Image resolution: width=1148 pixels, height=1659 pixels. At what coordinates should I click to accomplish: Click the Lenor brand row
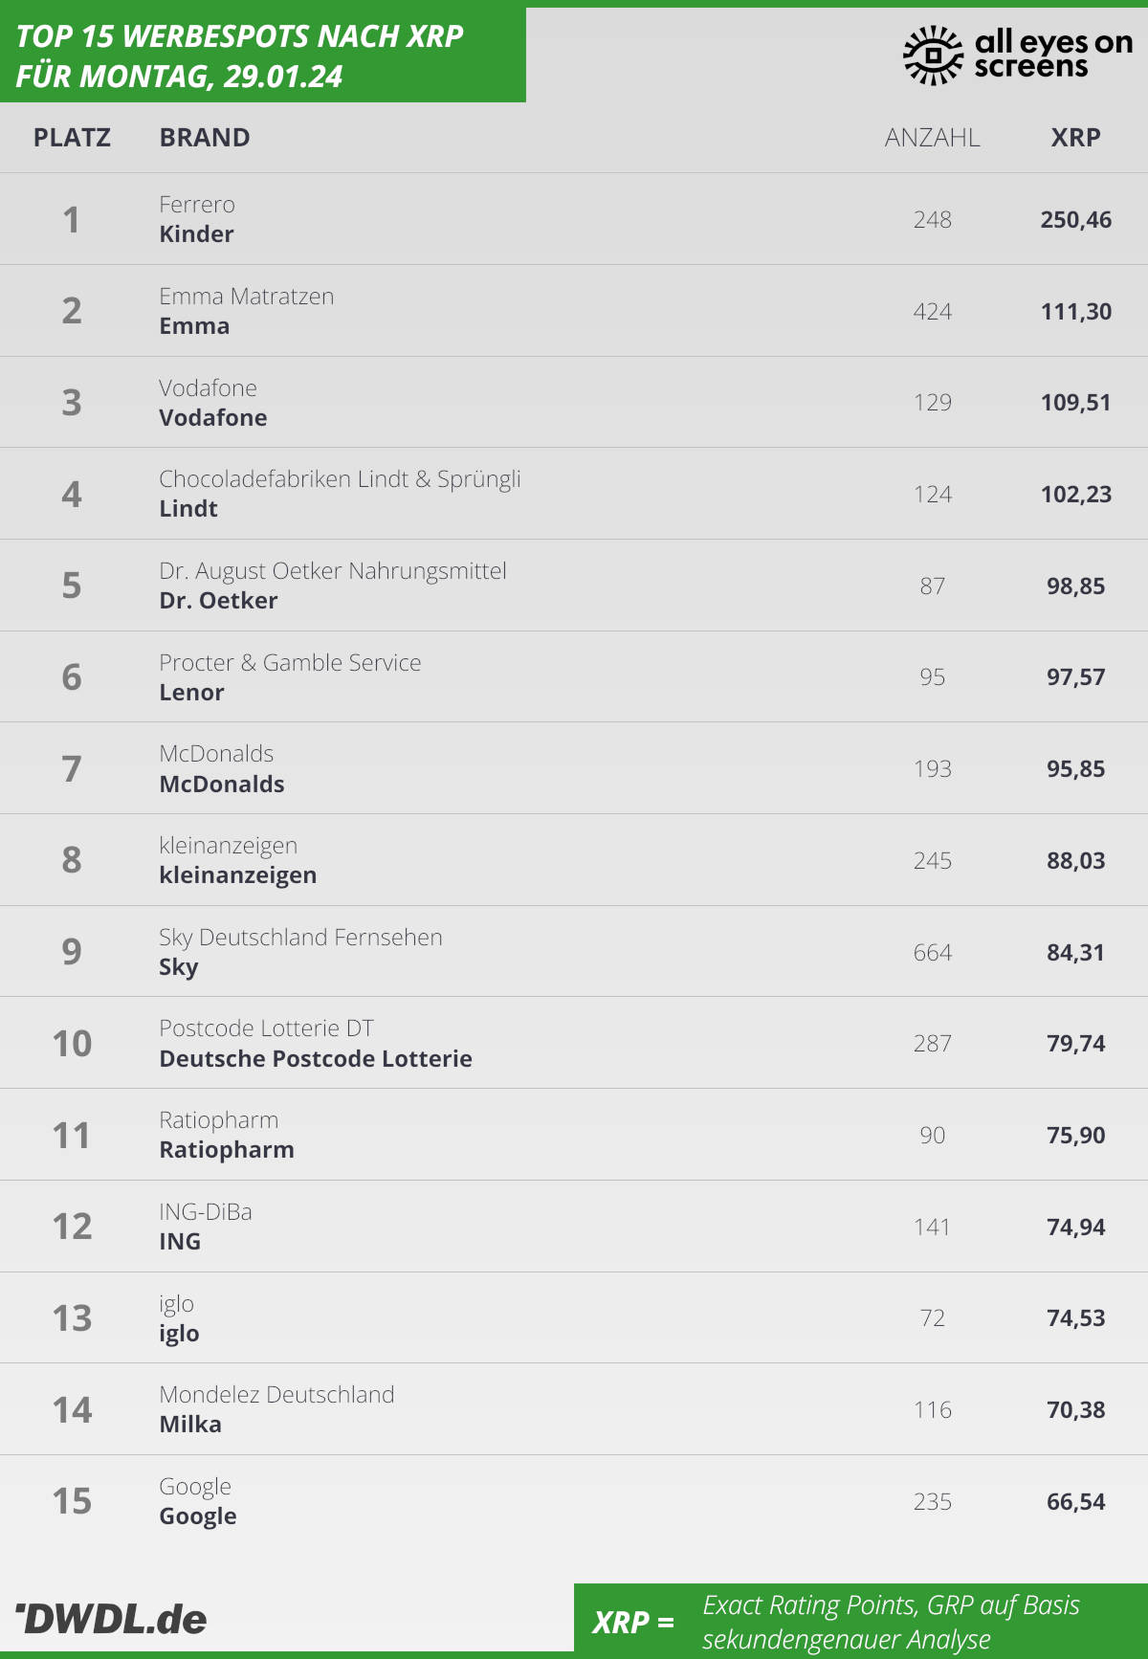[574, 676]
